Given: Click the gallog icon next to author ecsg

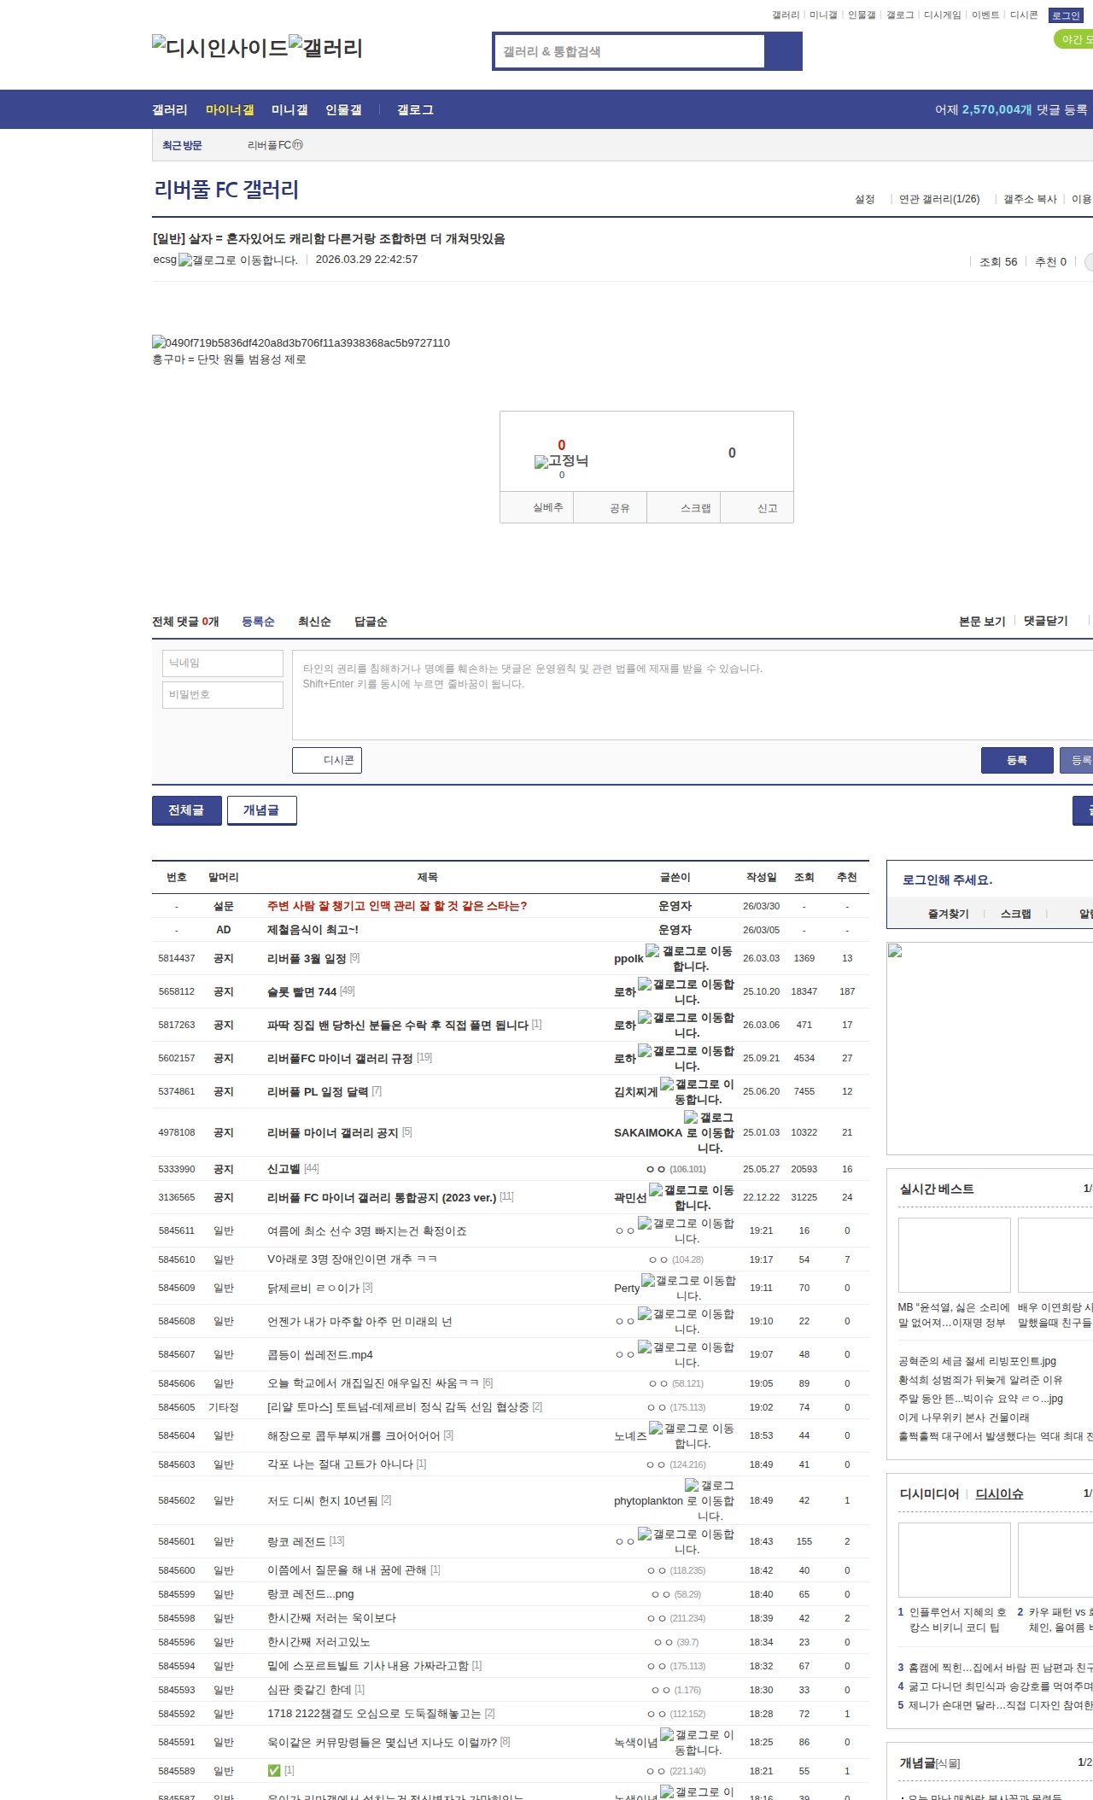Looking at the screenshot, I should click(x=185, y=260).
